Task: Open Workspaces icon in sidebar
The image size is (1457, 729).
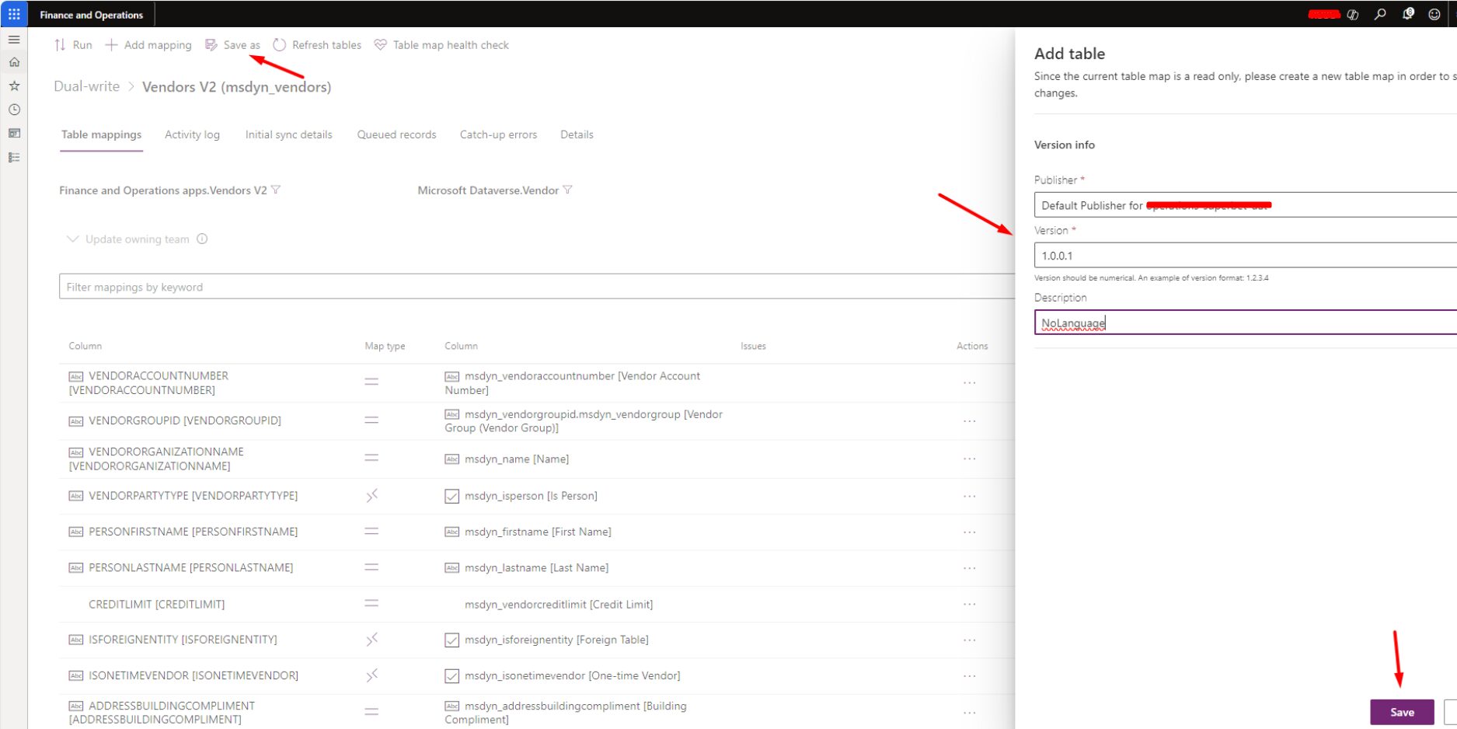Action: pyautogui.click(x=14, y=134)
